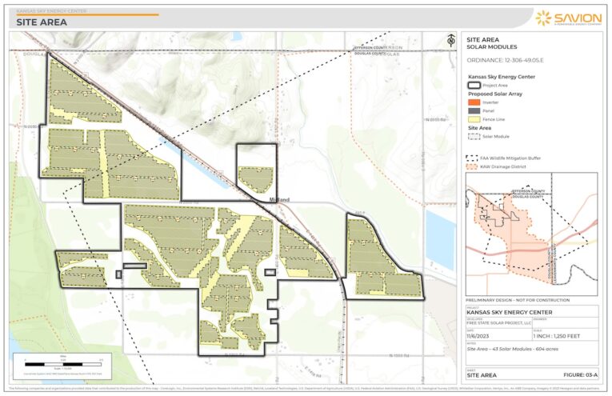Screen dimensions: 612x396
Task: Click the orange Inverter legend swatch
Action: [x=474, y=102]
